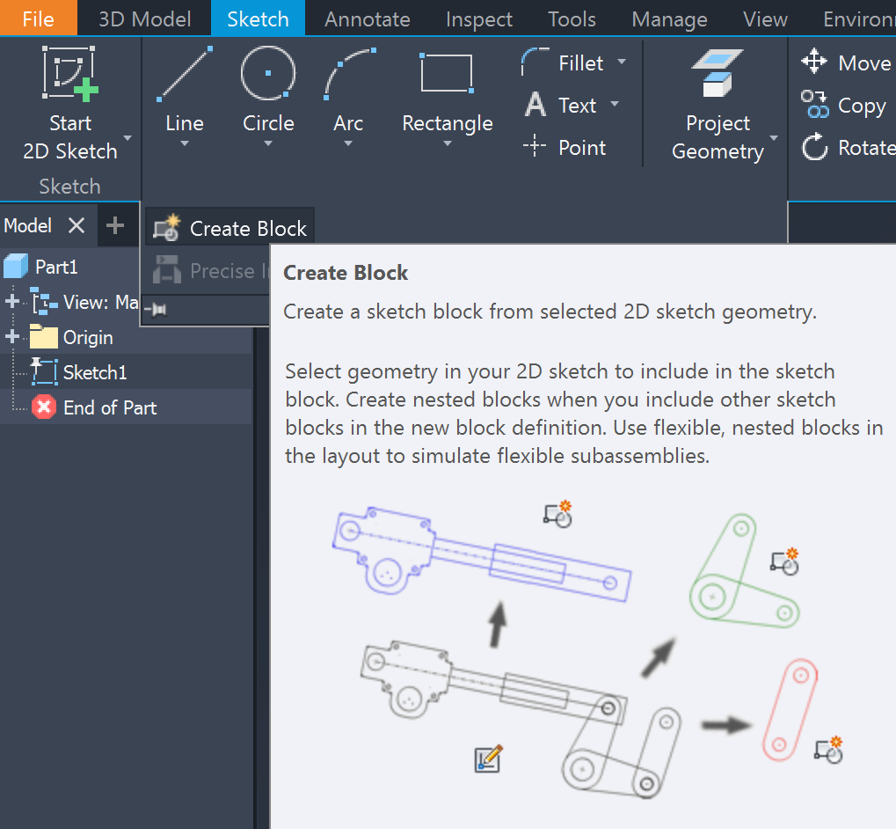Choose the Create Block command
The image size is (896, 829).
click(229, 226)
